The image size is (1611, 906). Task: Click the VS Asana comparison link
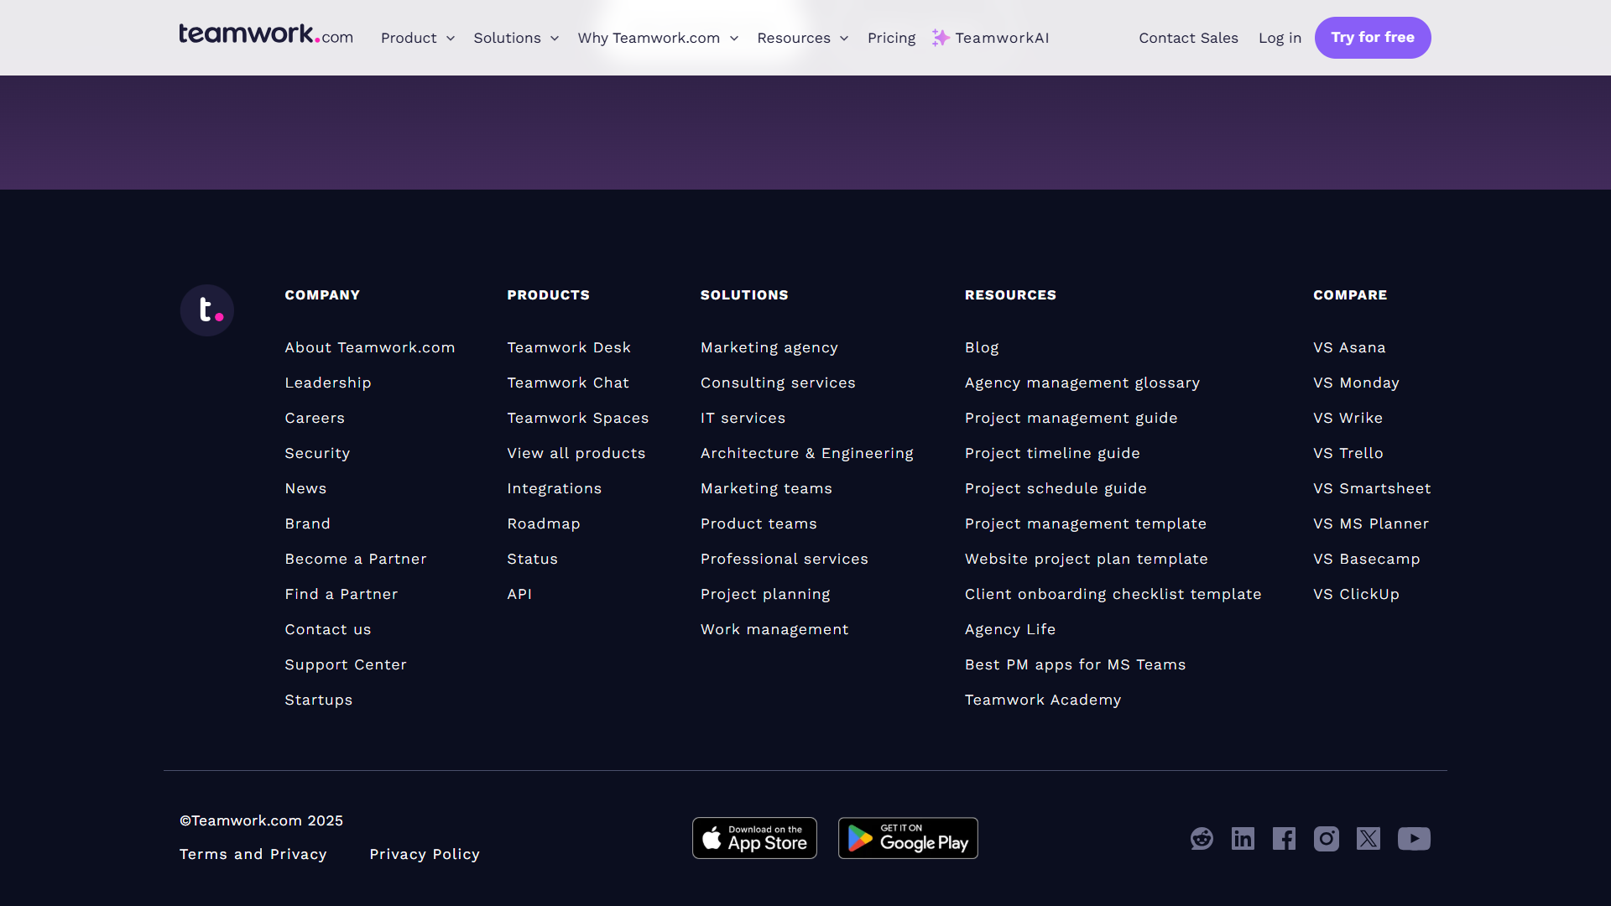(1348, 346)
